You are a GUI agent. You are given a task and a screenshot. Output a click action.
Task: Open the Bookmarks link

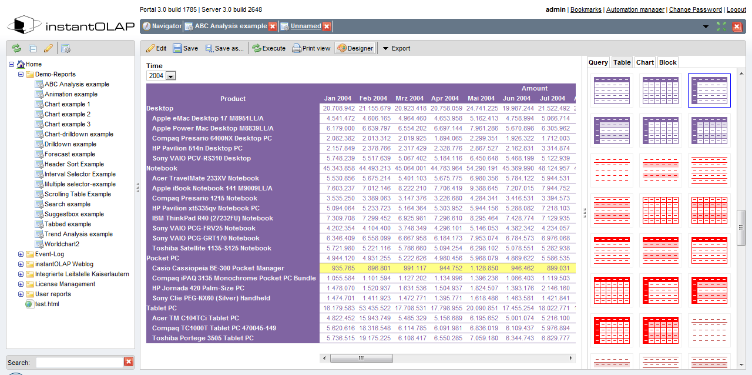coord(586,9)
